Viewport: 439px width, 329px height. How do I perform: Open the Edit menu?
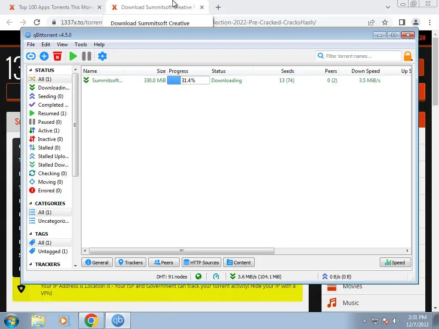point(45,45)
